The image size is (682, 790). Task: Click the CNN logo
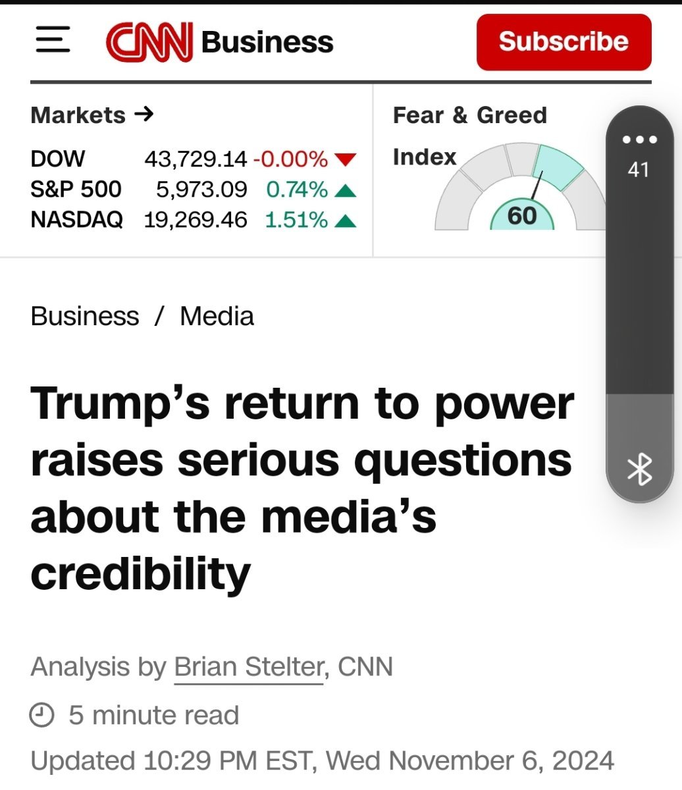[149, 41]
